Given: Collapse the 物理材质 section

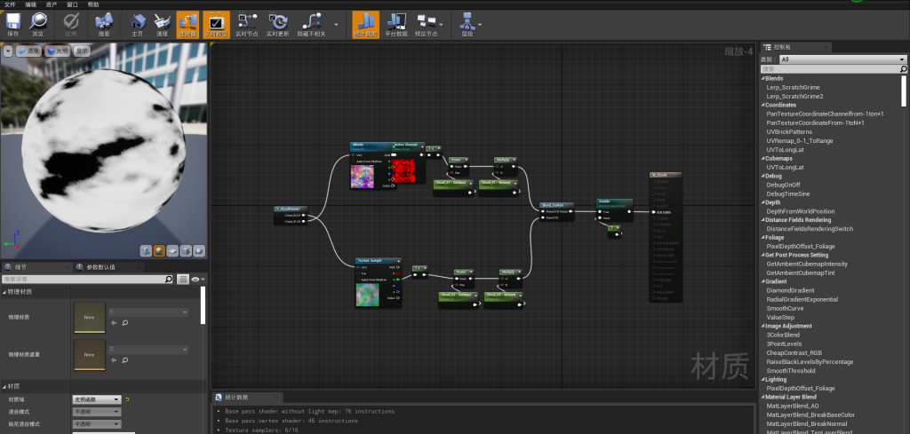Looking at the screenshot, I should point(5,292).
